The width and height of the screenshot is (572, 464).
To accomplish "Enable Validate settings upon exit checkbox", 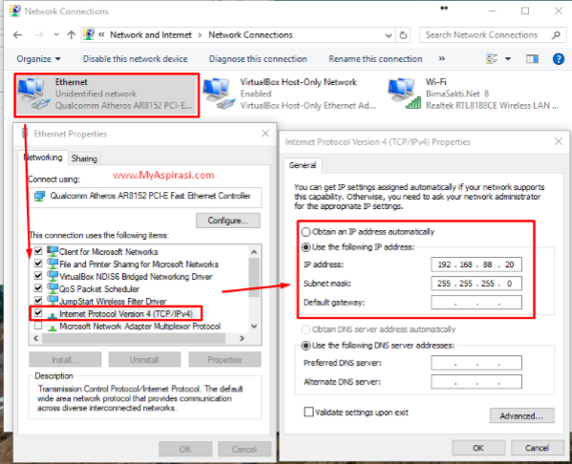I will 308,411.
